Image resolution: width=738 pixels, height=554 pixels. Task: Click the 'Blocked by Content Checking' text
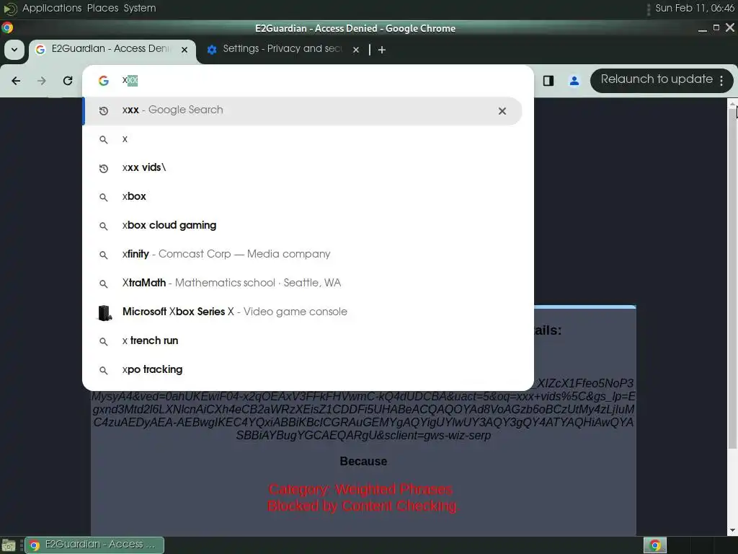[363, 506]
